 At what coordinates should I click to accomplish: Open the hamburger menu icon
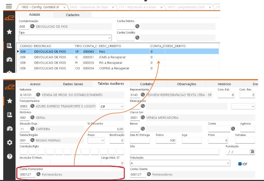(x=9, y=6)
